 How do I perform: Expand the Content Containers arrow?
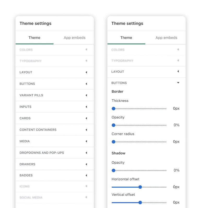click(86, 130)
